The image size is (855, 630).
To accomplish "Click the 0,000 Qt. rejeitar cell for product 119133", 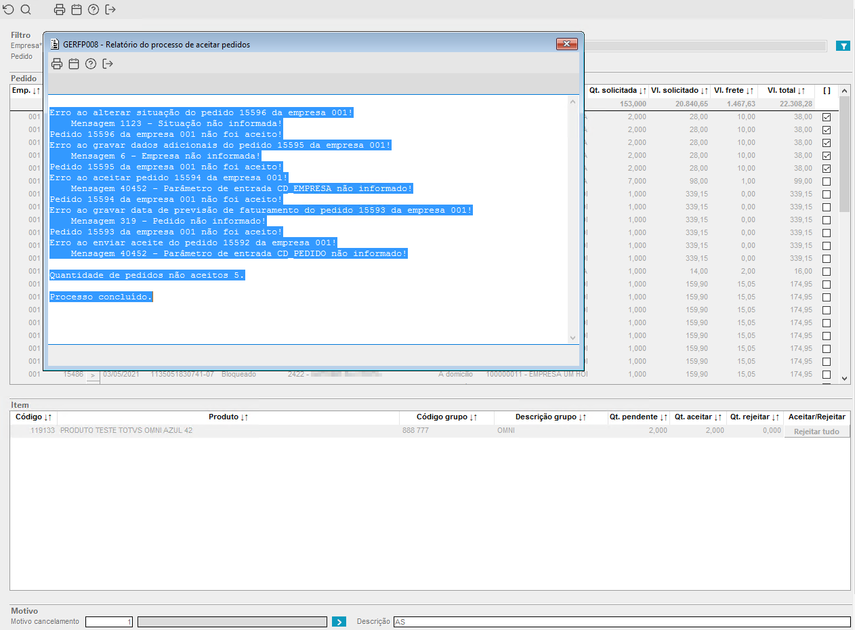I will [770, 431].
